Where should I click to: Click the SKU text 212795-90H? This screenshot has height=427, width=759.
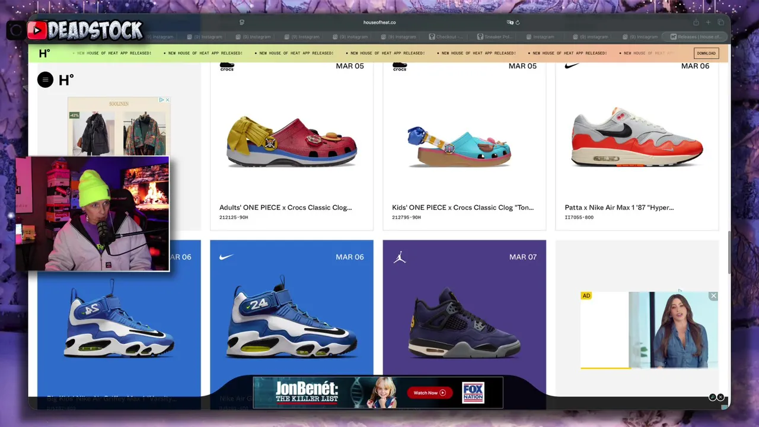point(406,218)
